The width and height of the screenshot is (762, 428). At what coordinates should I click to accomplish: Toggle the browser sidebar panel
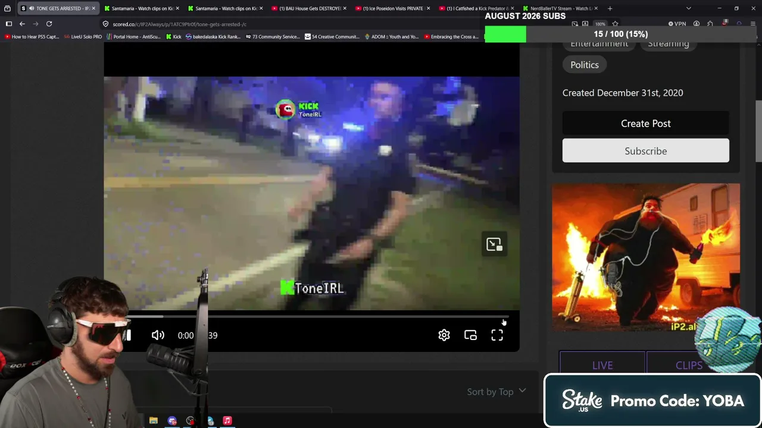pos(8,24)
